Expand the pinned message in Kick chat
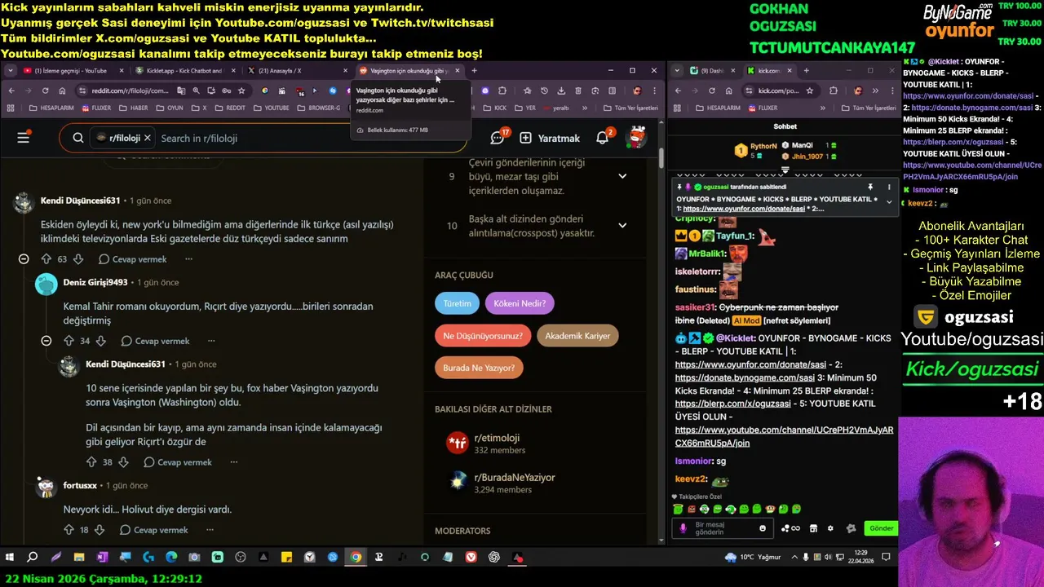 [889, 201]
